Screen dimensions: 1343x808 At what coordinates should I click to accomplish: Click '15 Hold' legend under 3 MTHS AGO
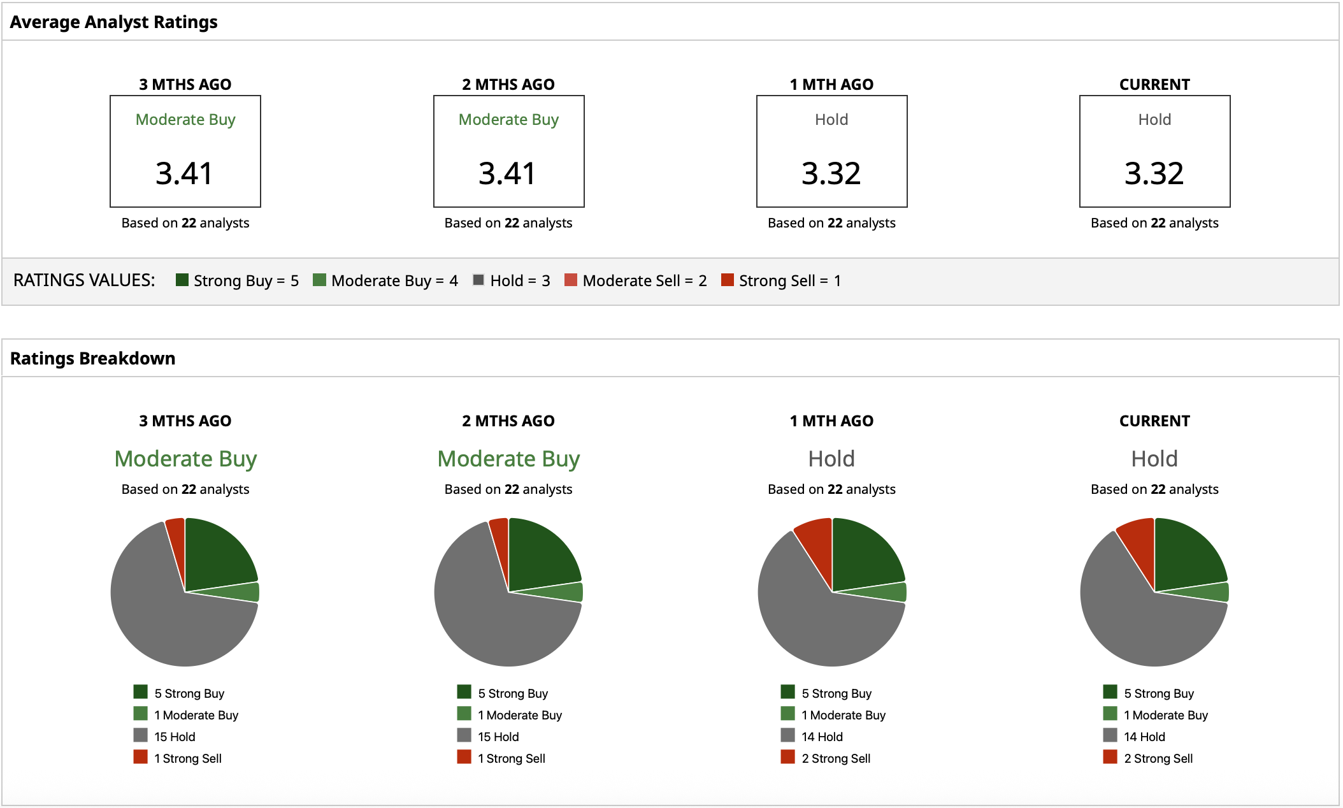pos(175,737)
